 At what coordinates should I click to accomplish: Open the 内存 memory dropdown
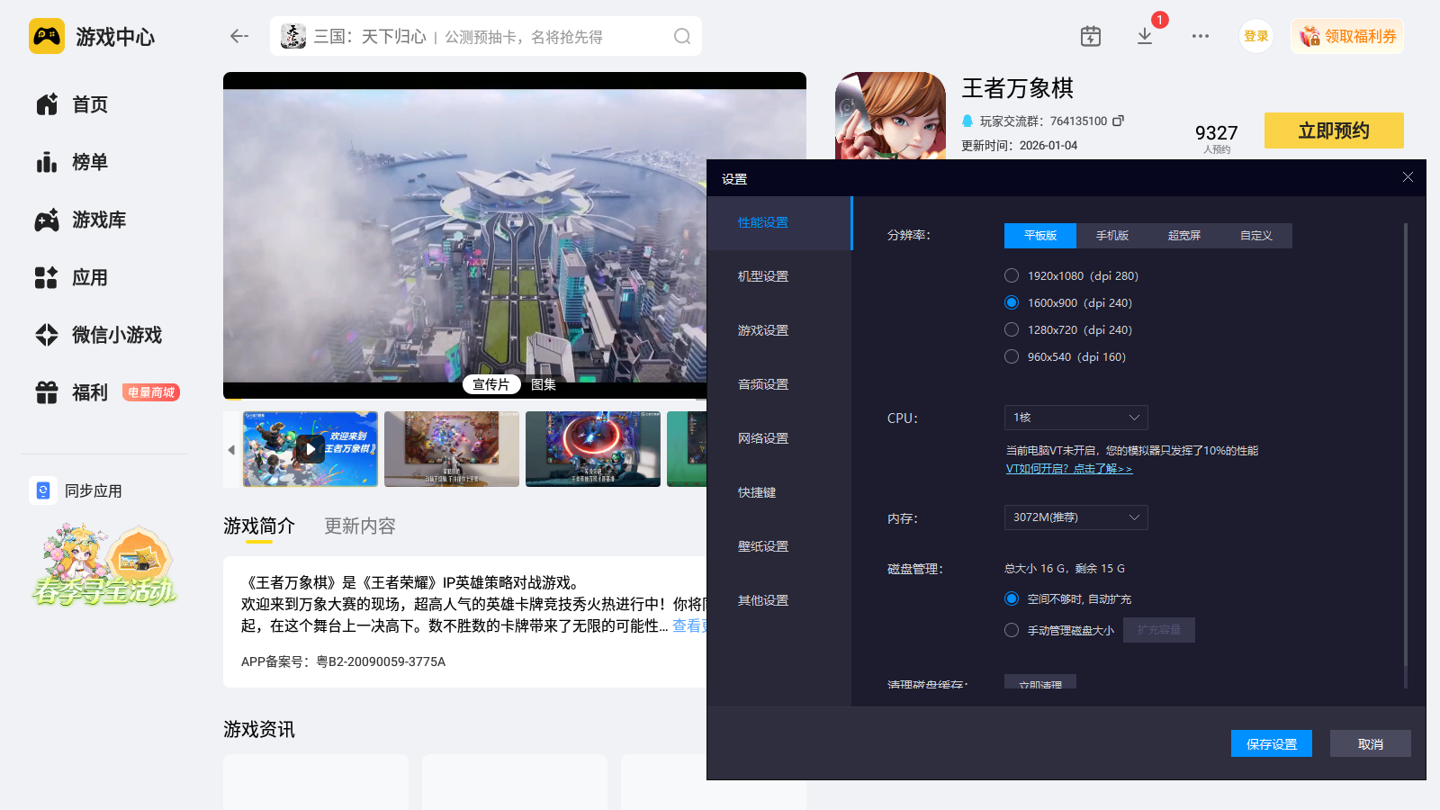coord(1076,517)
